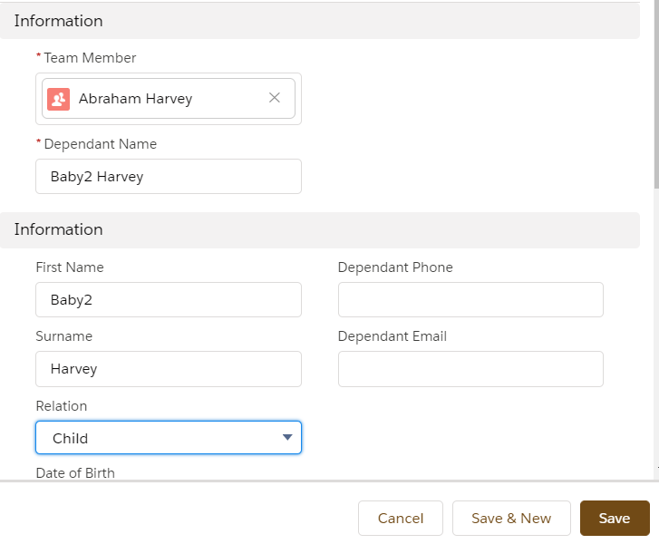
Task: Collapse the Information section above First Name
Action: coord(59,229)
